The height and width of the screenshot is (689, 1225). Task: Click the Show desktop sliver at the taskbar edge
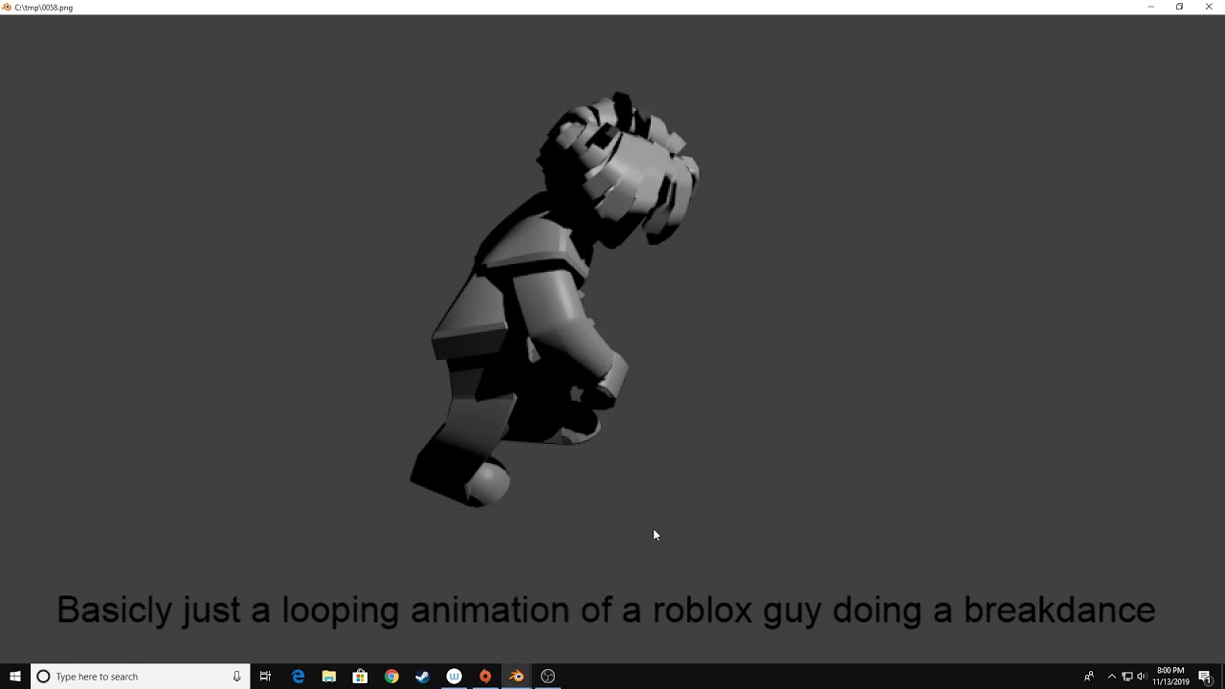coord(1223,677)
